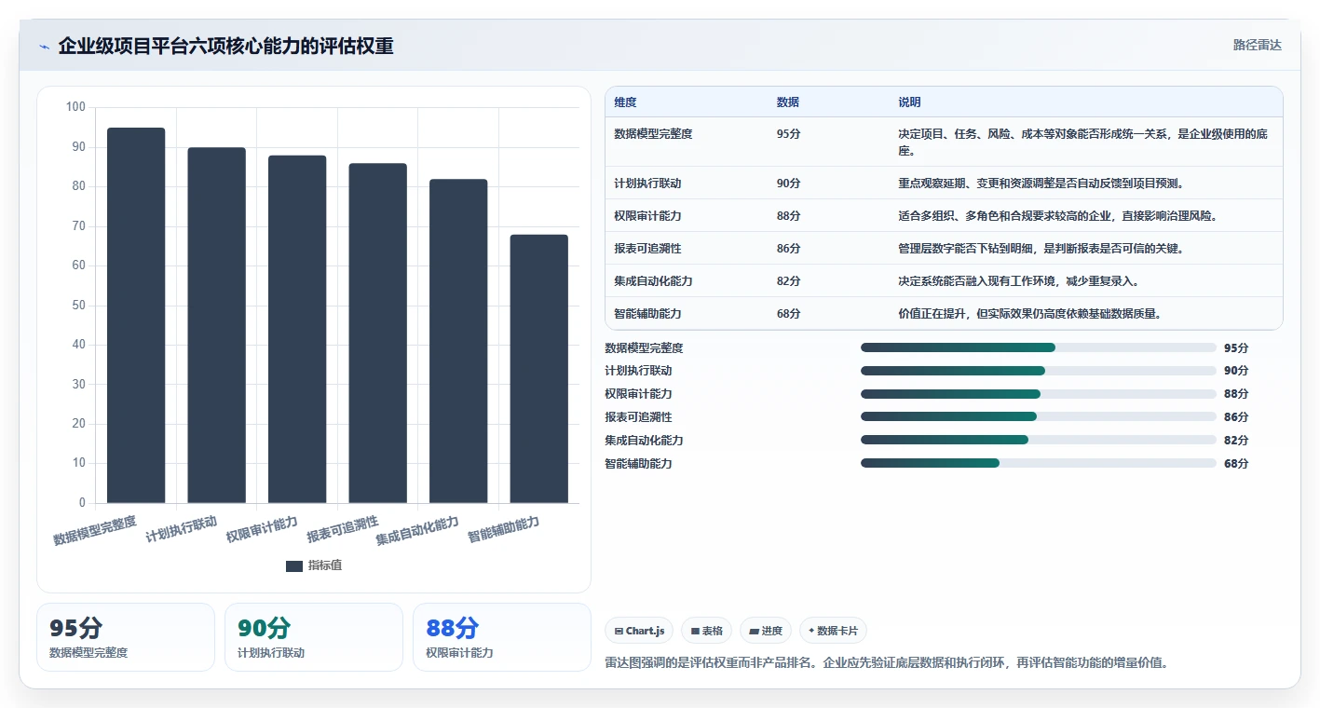Click the 指标值 legend text

(x=325, y=565)
